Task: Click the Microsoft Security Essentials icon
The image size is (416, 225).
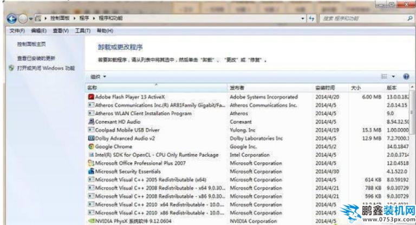Action: coord(91,171)
